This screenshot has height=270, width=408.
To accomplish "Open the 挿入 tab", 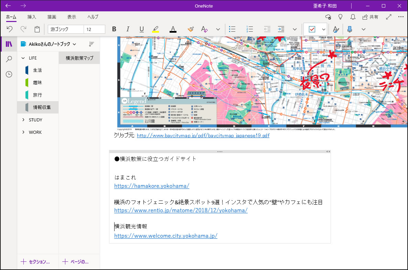I will pos(32,17).
